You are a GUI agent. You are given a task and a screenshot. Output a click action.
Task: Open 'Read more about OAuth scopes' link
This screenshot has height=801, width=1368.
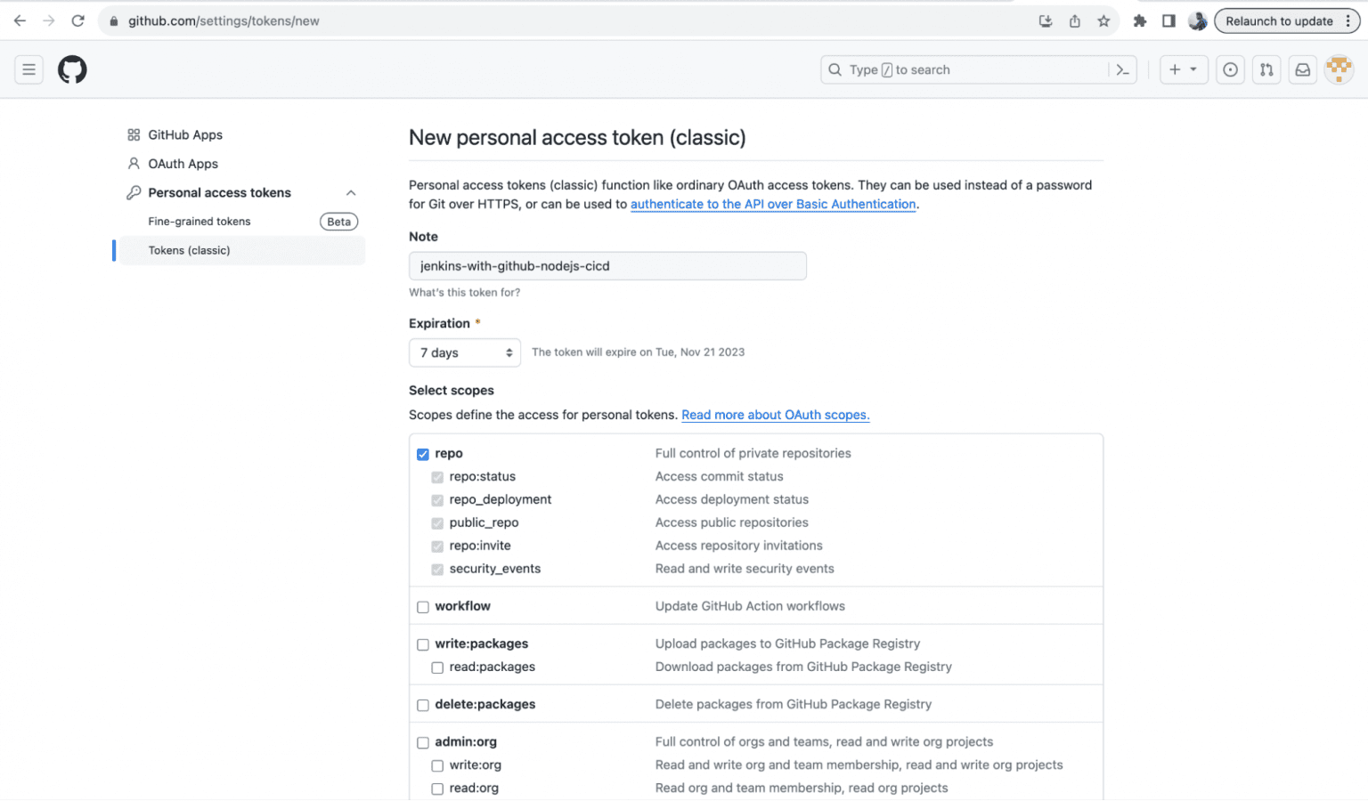point(775,415)
